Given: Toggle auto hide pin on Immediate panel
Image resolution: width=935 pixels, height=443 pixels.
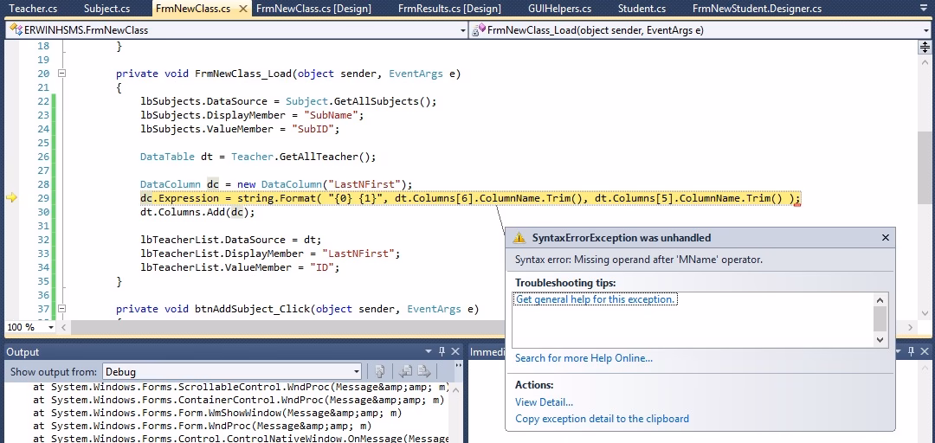Looking at the screenshot, I should point(911,352).
